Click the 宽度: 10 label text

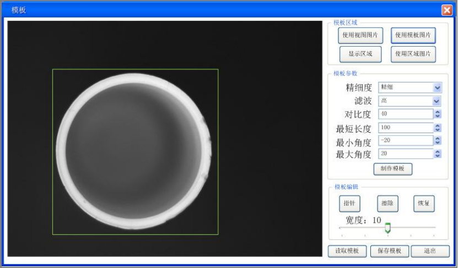tap(363, 220)
